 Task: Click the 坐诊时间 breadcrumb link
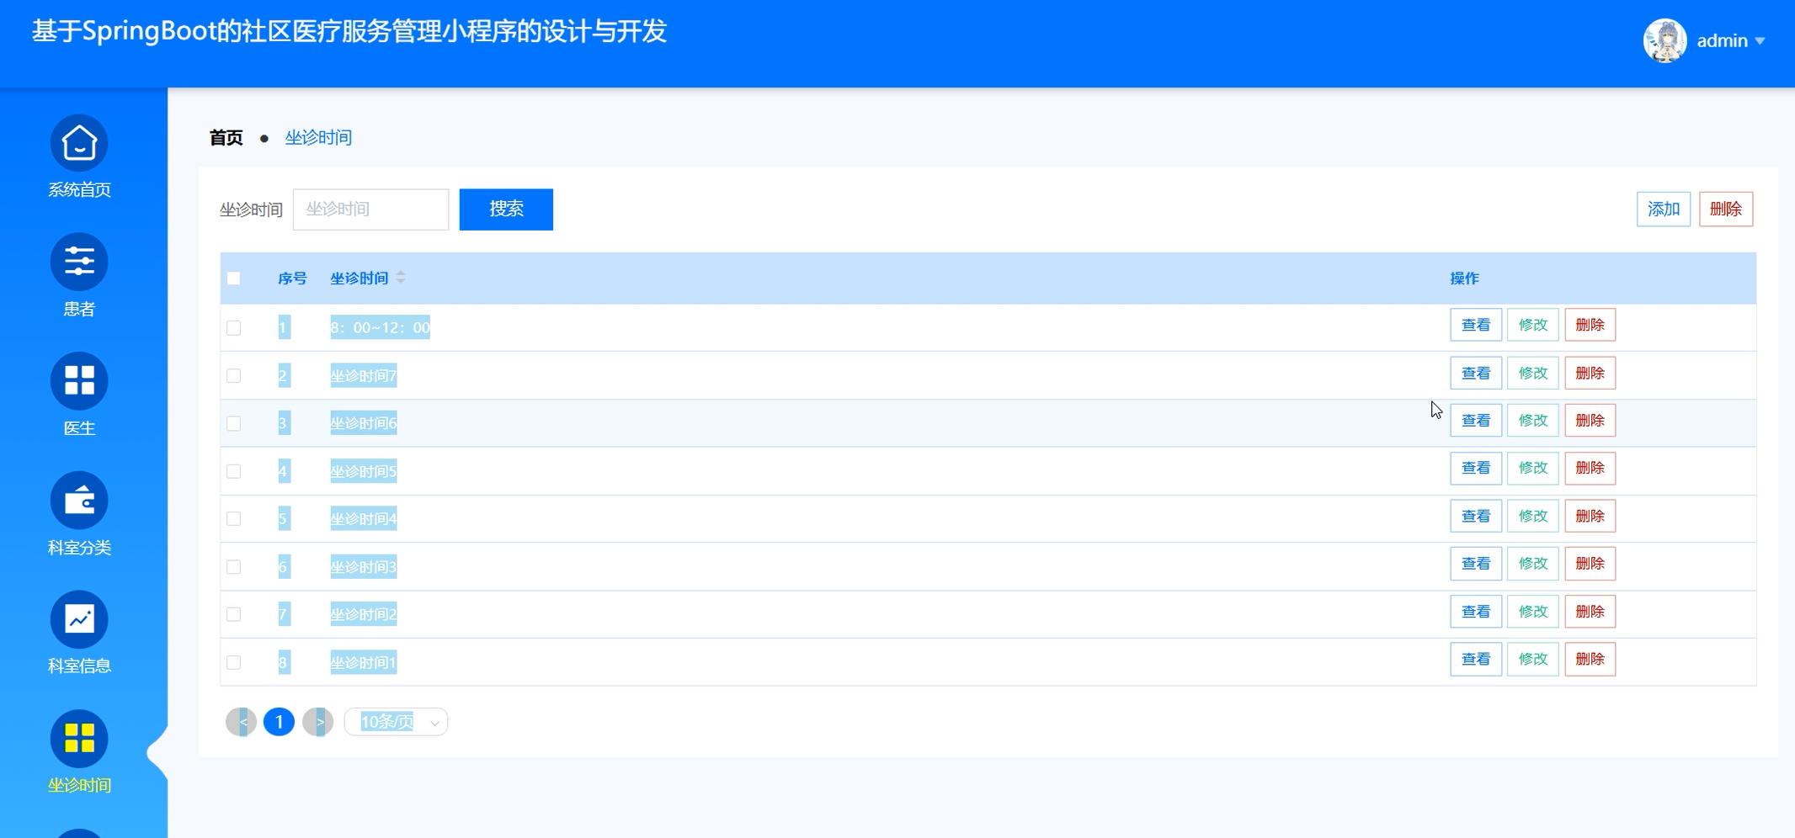pos(318,137)
